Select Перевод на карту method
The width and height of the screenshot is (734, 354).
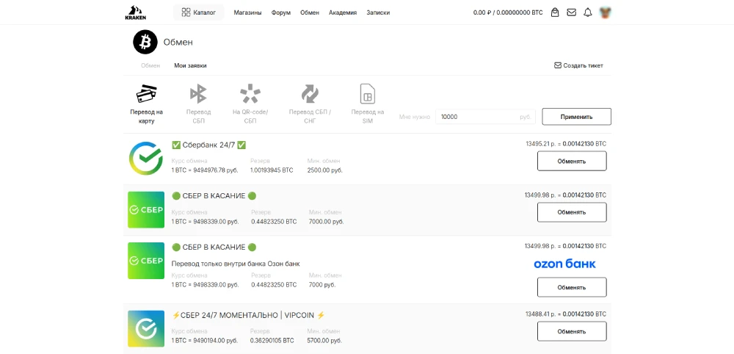pos(147,104)
